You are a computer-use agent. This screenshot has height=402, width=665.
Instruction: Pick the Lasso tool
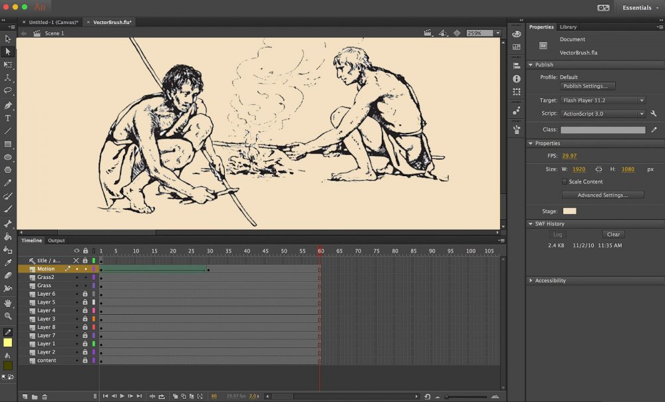[8, 90]
